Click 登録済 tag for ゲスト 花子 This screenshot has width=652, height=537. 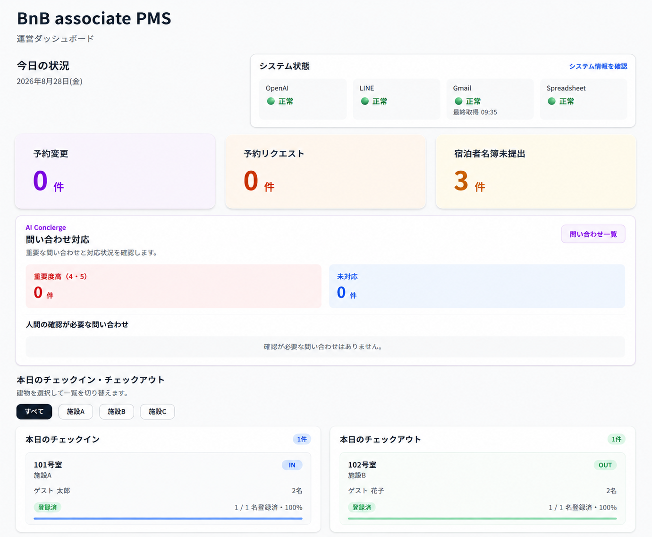[362, 508]
